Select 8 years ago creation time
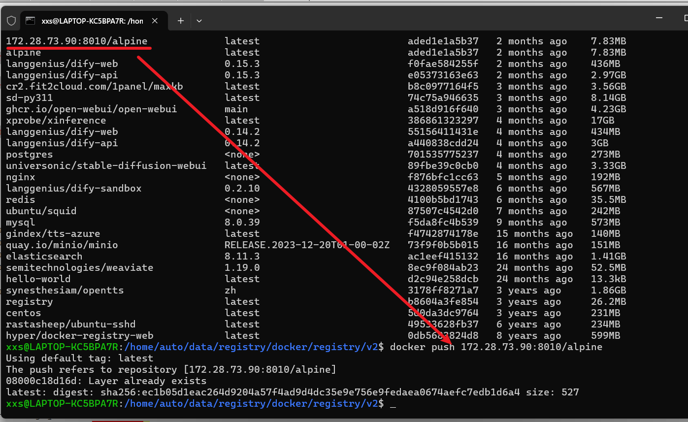This screenshot has width=688, height=422. (x=528, y=336)
